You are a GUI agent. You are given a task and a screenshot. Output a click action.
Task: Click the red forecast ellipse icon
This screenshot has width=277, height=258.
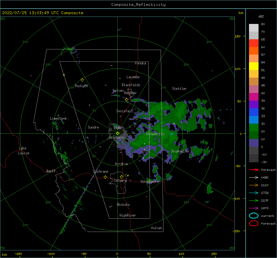[254, 223]
